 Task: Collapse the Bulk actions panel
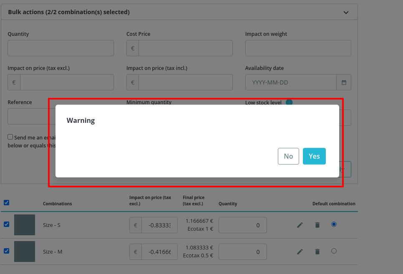[x=346, y=12]
